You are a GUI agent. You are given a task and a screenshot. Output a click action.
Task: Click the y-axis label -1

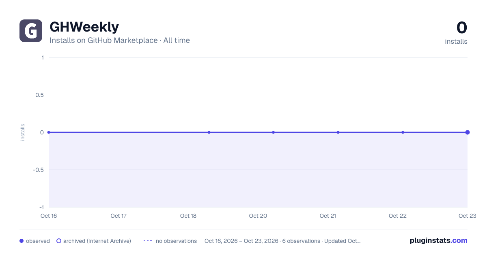(x=41, y=207)
